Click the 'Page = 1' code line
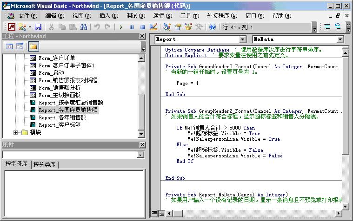 pos(187,84)
